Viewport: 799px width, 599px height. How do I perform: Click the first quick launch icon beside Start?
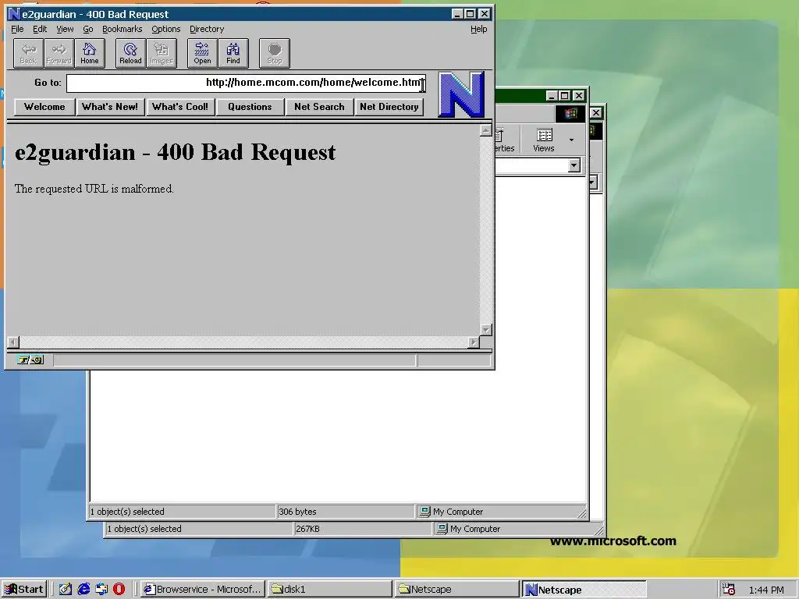pyautogui.click(x=66, y=590)
